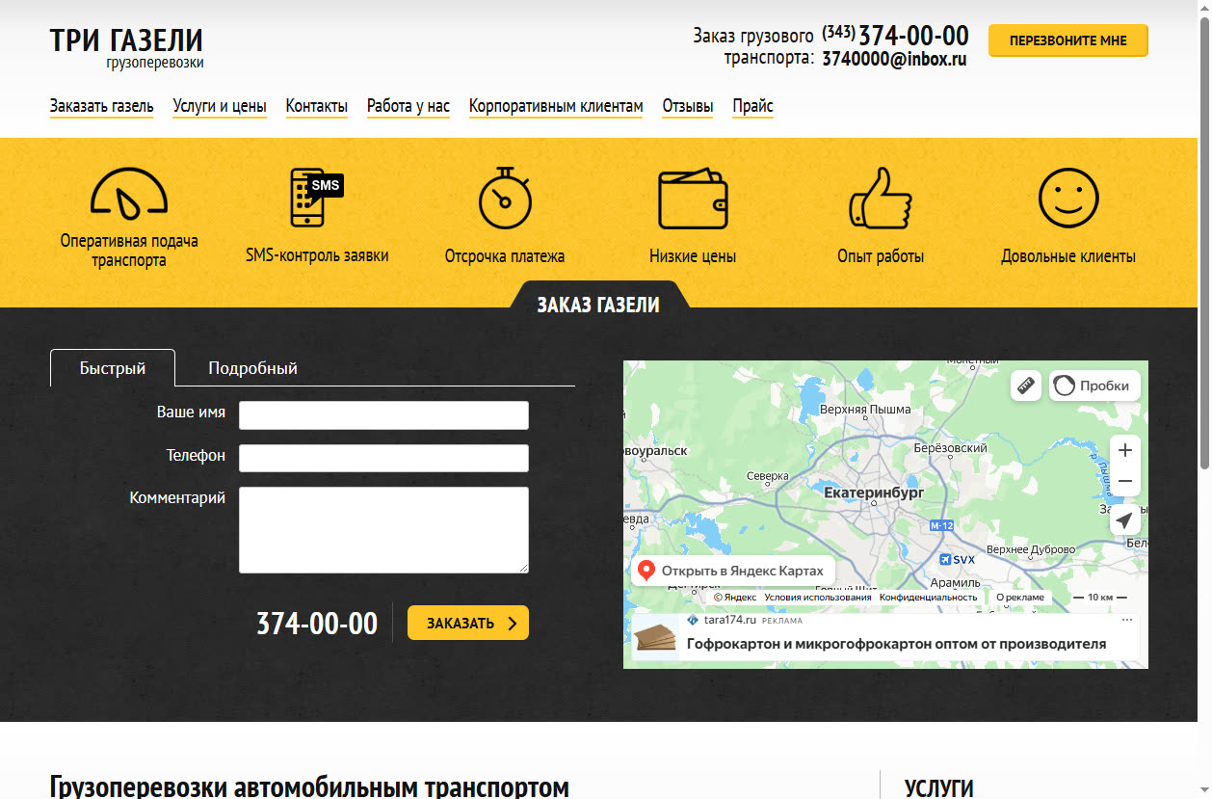Open the ad options three-dot menu

1128,620
